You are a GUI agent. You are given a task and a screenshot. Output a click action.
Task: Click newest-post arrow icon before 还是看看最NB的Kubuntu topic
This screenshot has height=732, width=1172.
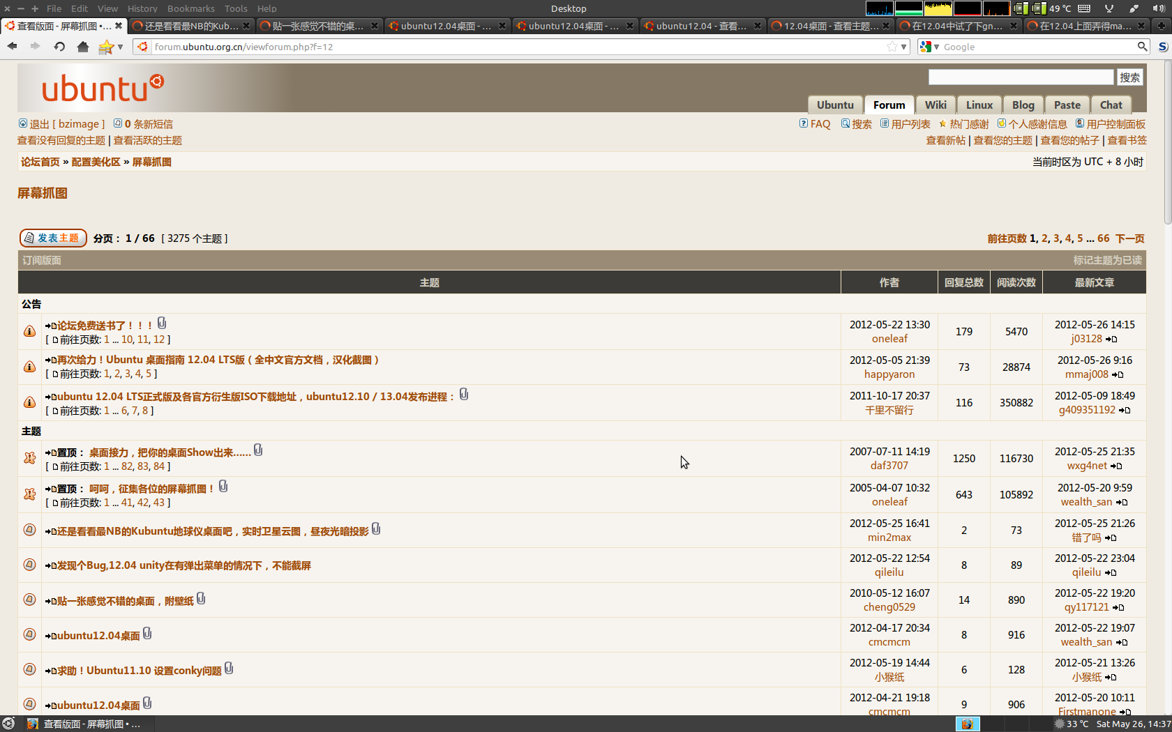tap(51, 532)
